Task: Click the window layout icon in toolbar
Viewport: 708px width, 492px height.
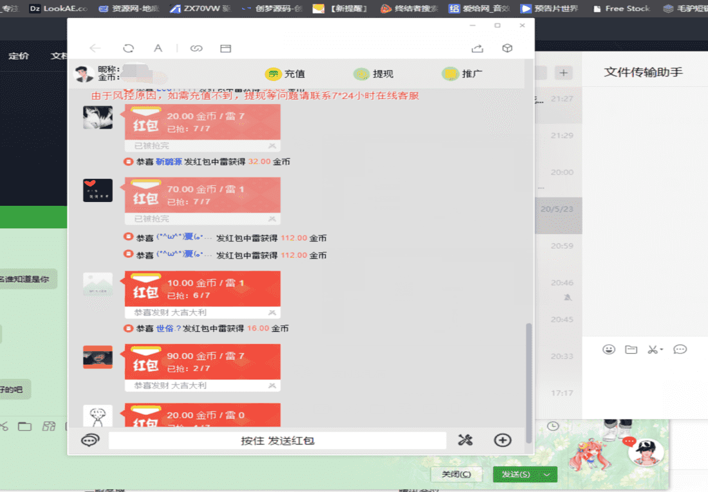Action: click(226, 48)
